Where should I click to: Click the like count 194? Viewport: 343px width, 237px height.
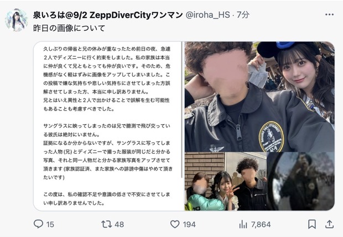(189, 224)
